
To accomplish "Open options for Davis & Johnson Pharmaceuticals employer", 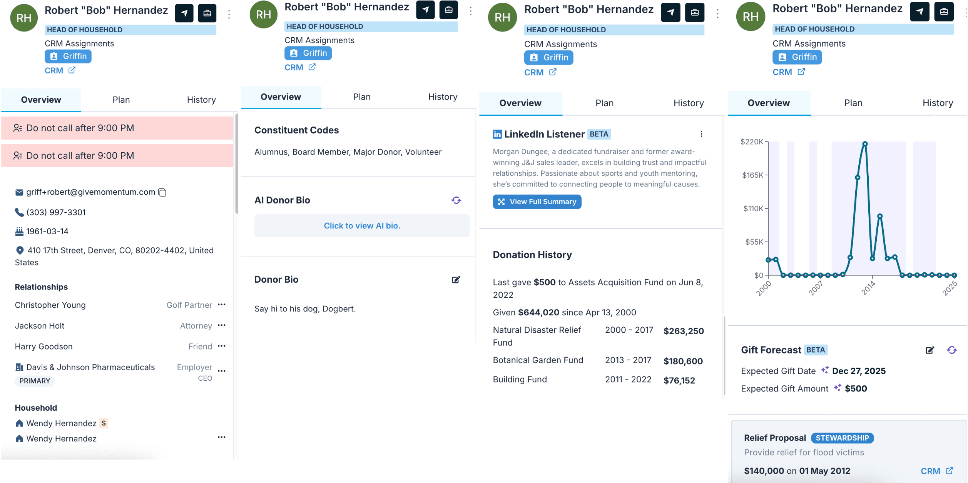I will click(x=221, y=371).
